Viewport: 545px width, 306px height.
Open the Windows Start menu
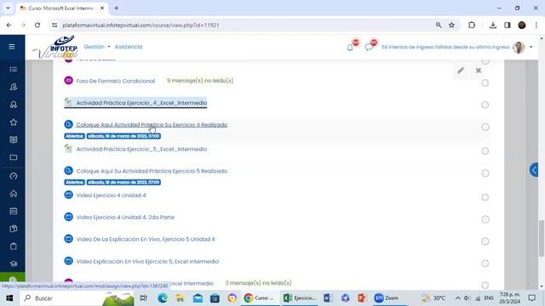pos(9,298)
